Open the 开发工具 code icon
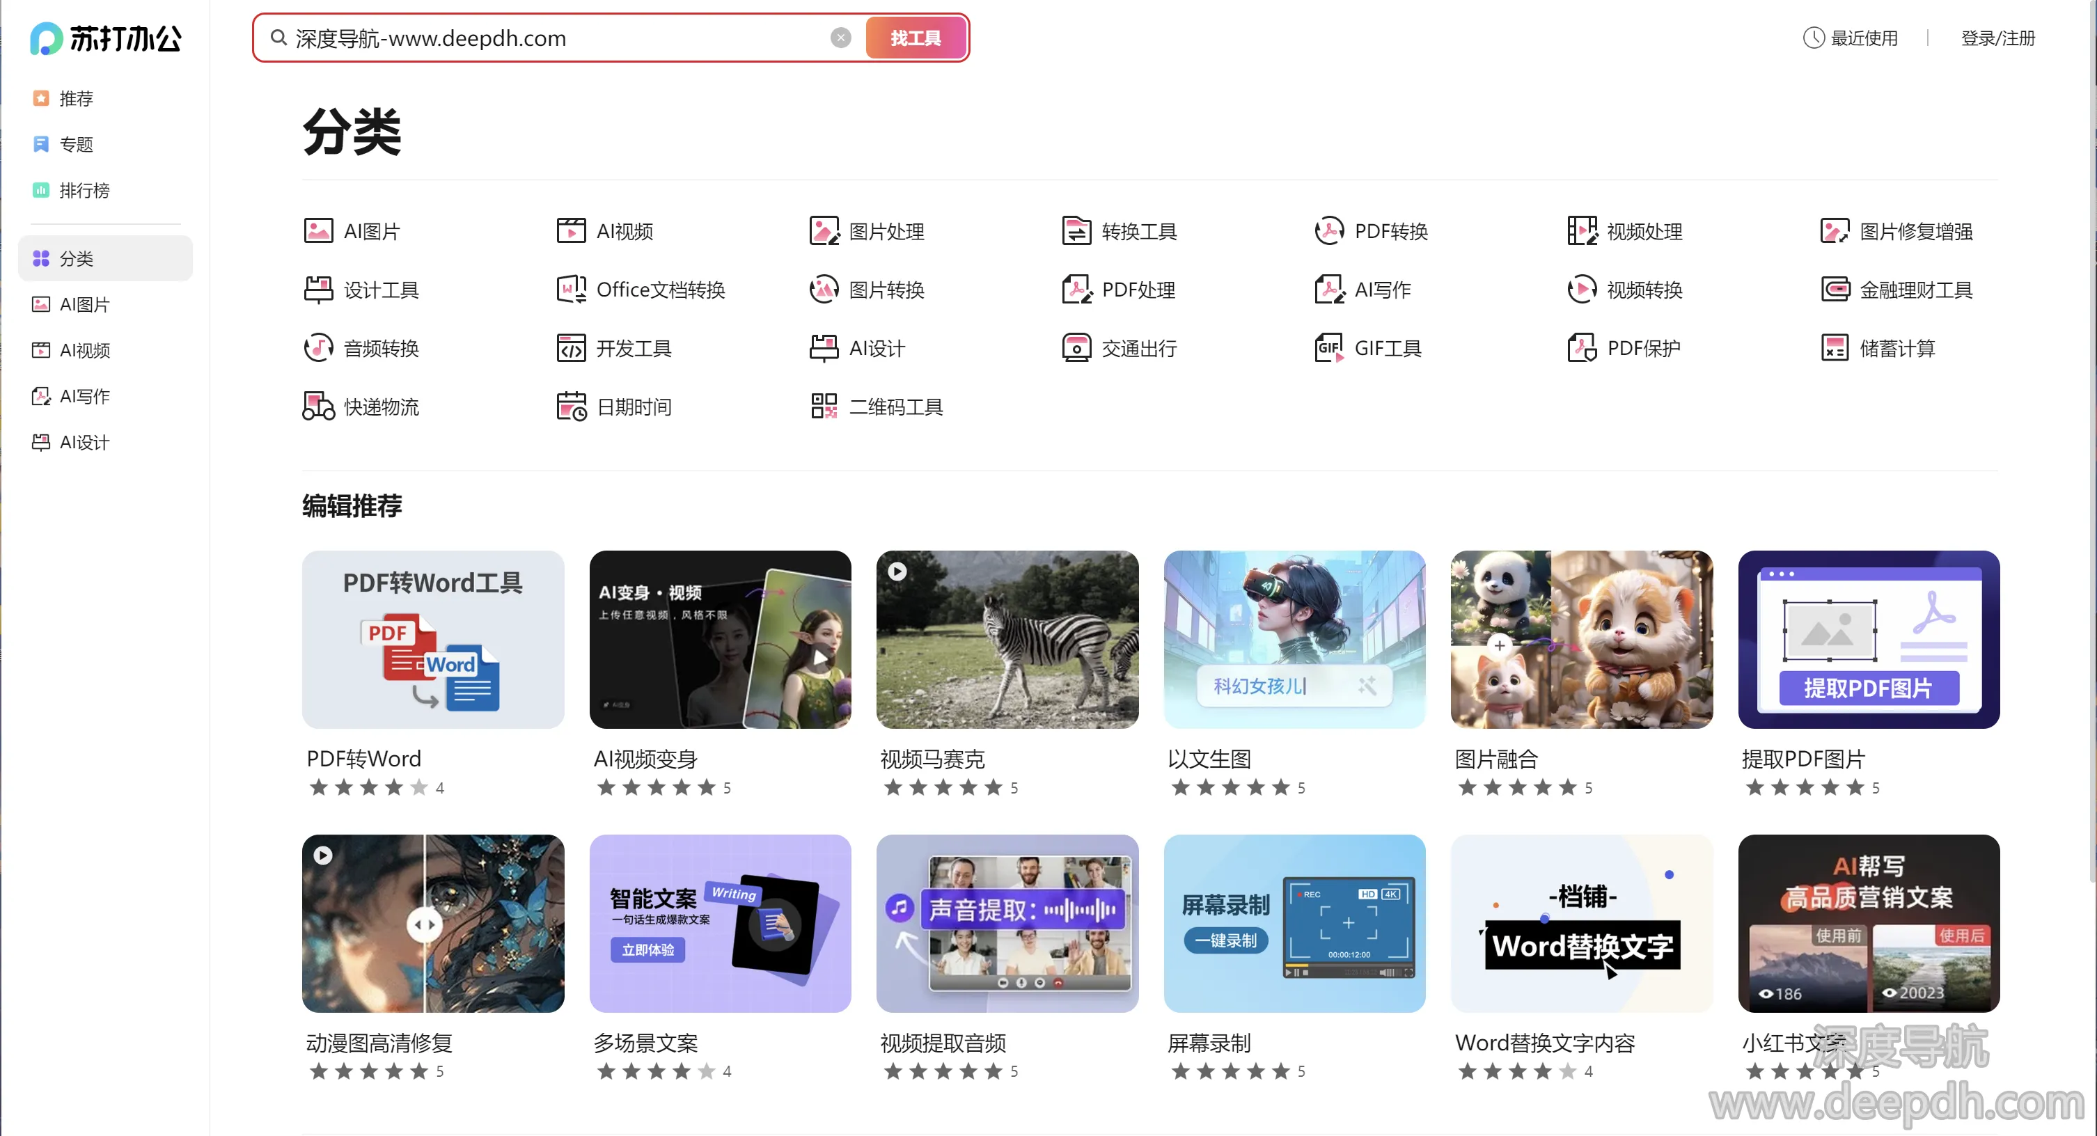The height and width of the screenshot is (1136, 2097). click(x=571, y=348)
